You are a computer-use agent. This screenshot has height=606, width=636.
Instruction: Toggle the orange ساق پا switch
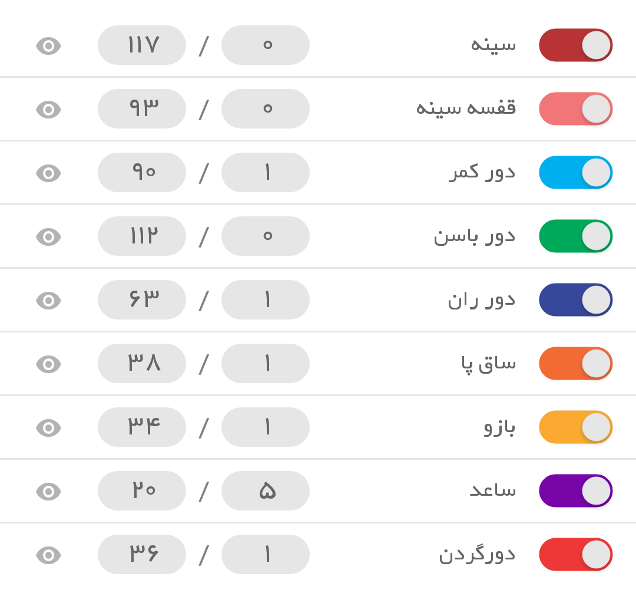575,364
